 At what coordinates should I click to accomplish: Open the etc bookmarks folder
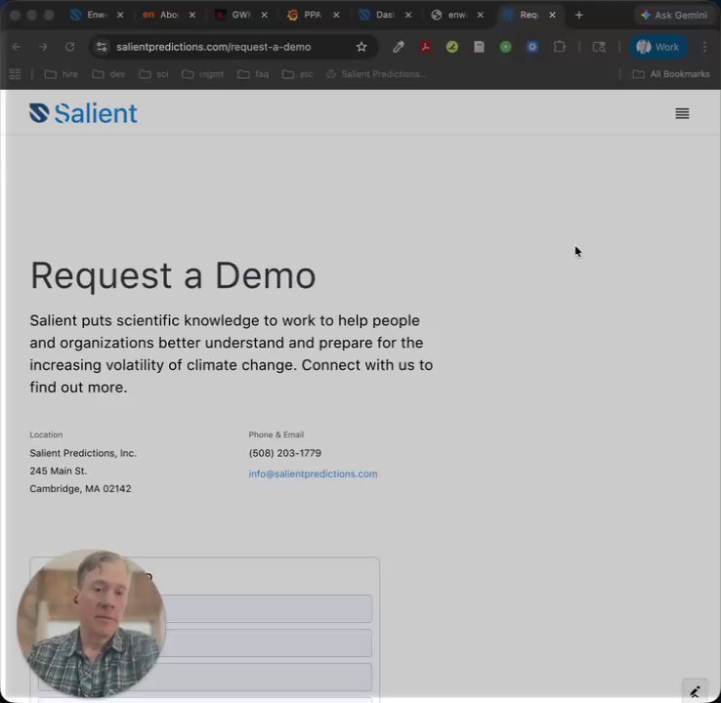[x=298, y=74]
